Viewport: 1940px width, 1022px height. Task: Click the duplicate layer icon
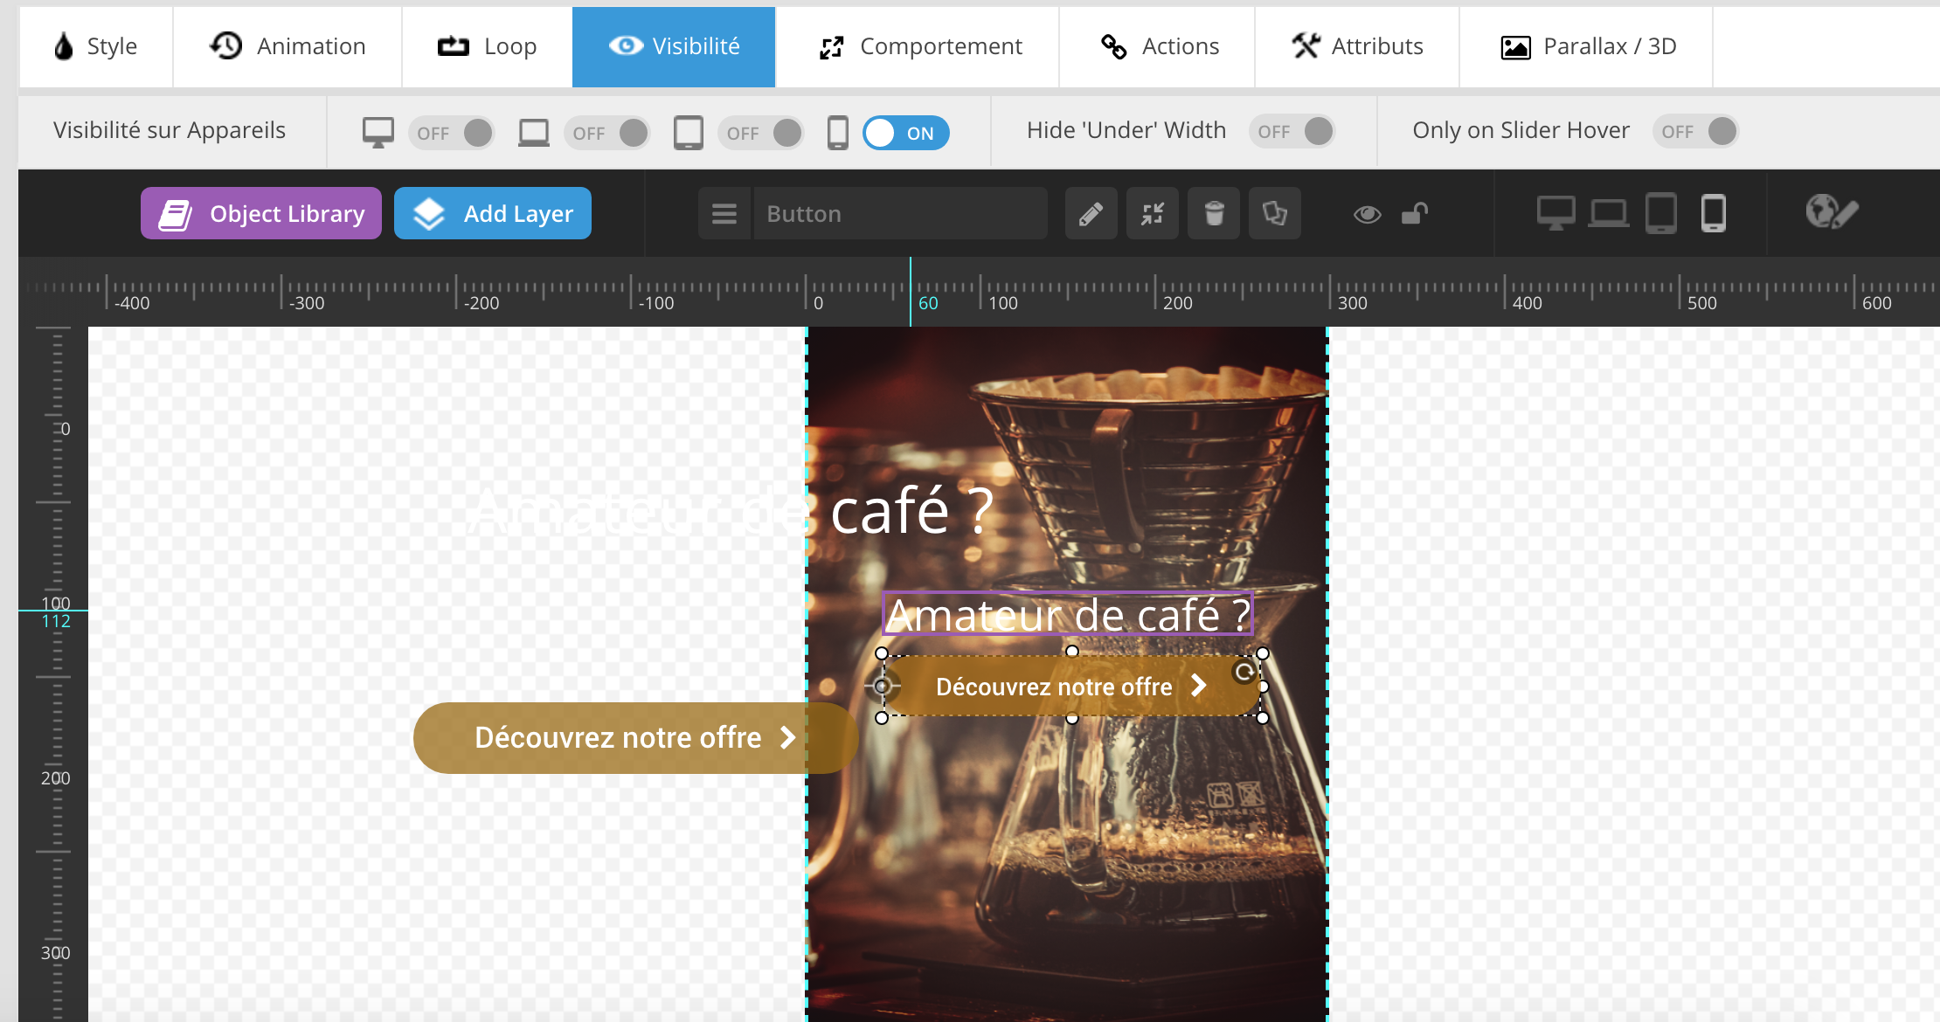point(1275,213)
